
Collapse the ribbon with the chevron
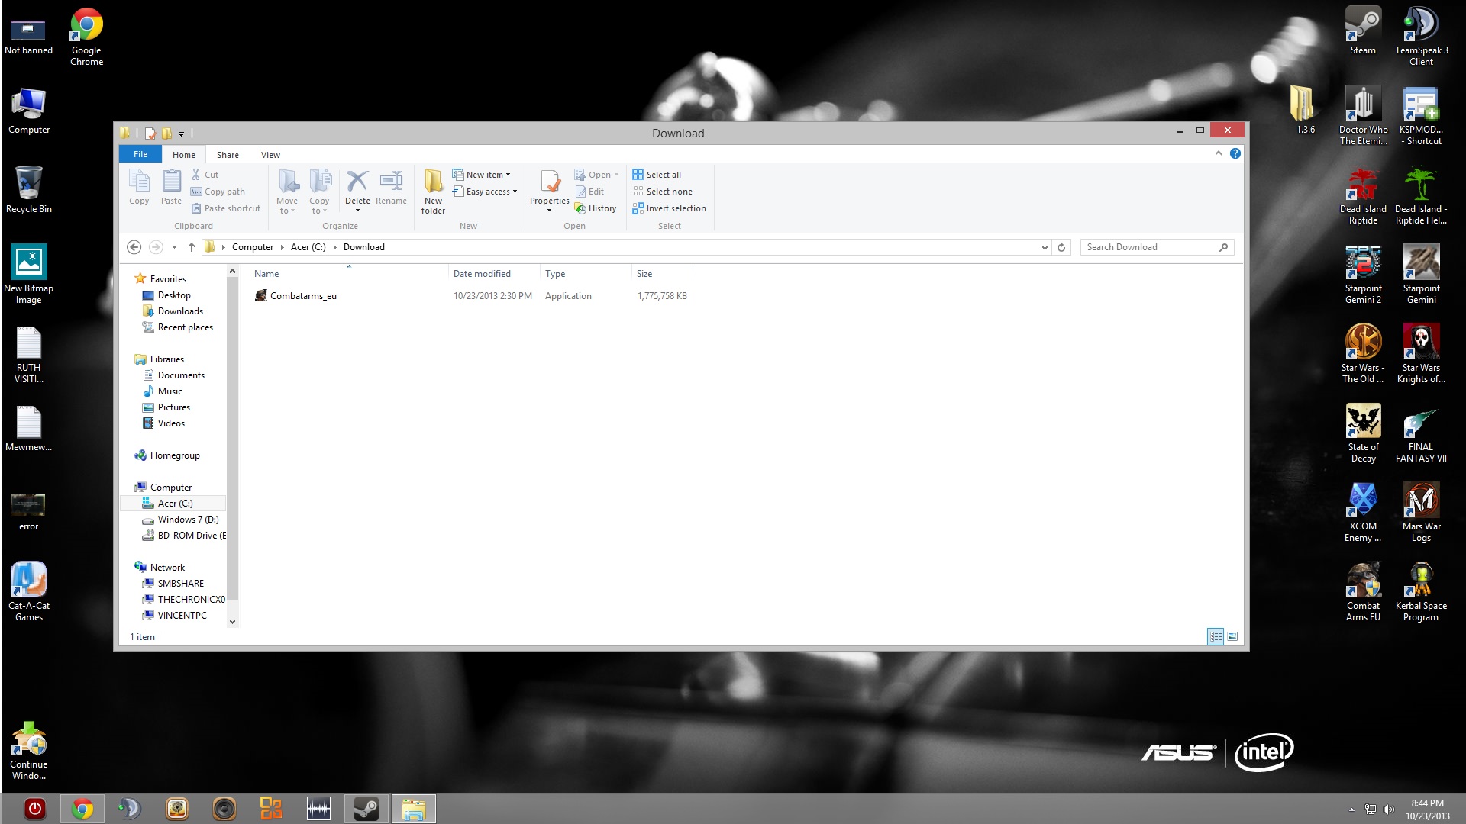pos(1219,153)
